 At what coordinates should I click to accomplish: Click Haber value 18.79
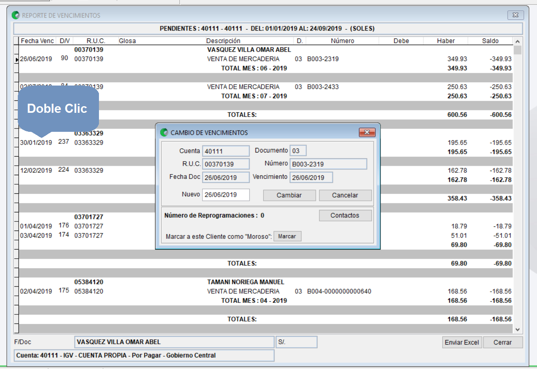coord(460,226)
